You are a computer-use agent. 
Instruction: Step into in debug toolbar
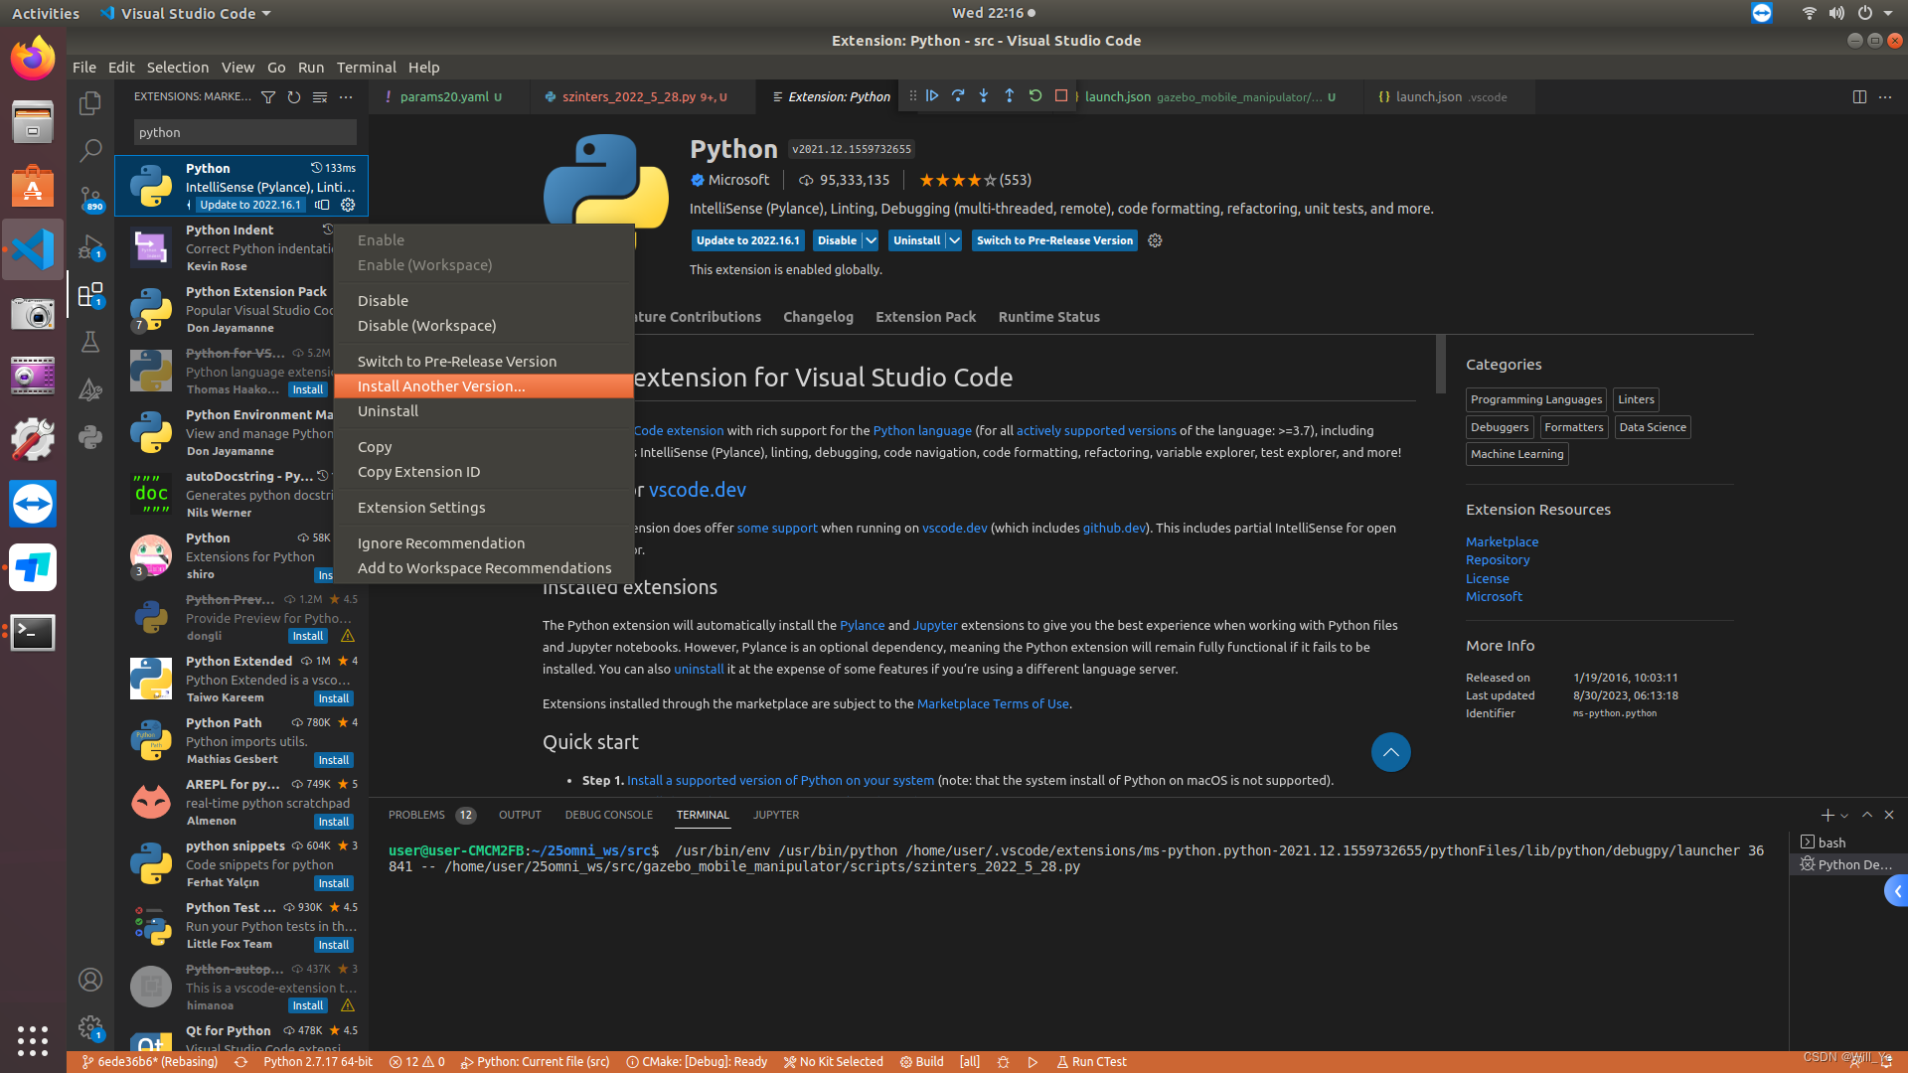click(984, 96)
